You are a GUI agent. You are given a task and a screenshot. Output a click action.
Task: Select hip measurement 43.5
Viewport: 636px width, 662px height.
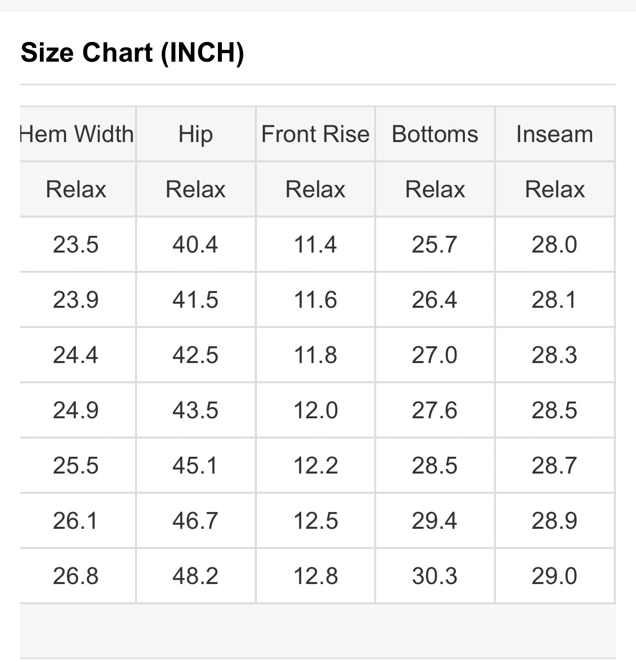[195, 410]
